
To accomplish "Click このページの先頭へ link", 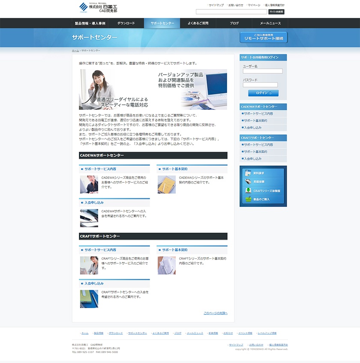I will 216,313.
